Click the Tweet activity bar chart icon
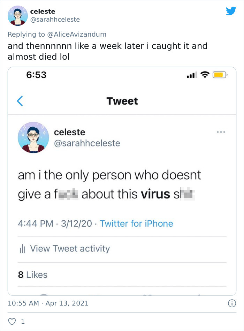 click(x=22, y=249)
